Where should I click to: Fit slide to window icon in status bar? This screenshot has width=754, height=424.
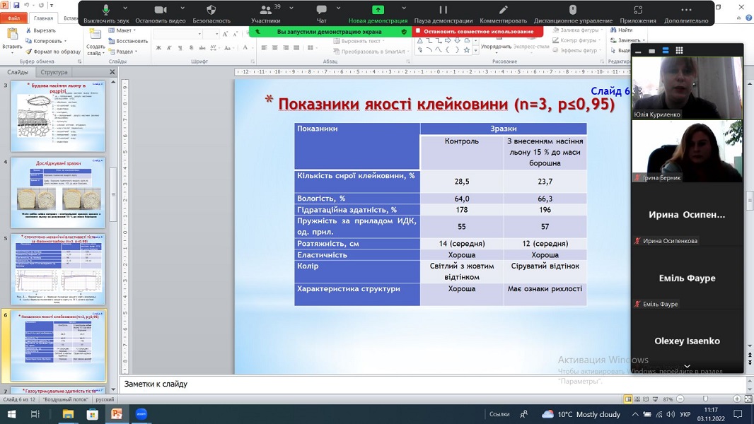point(748,399)
